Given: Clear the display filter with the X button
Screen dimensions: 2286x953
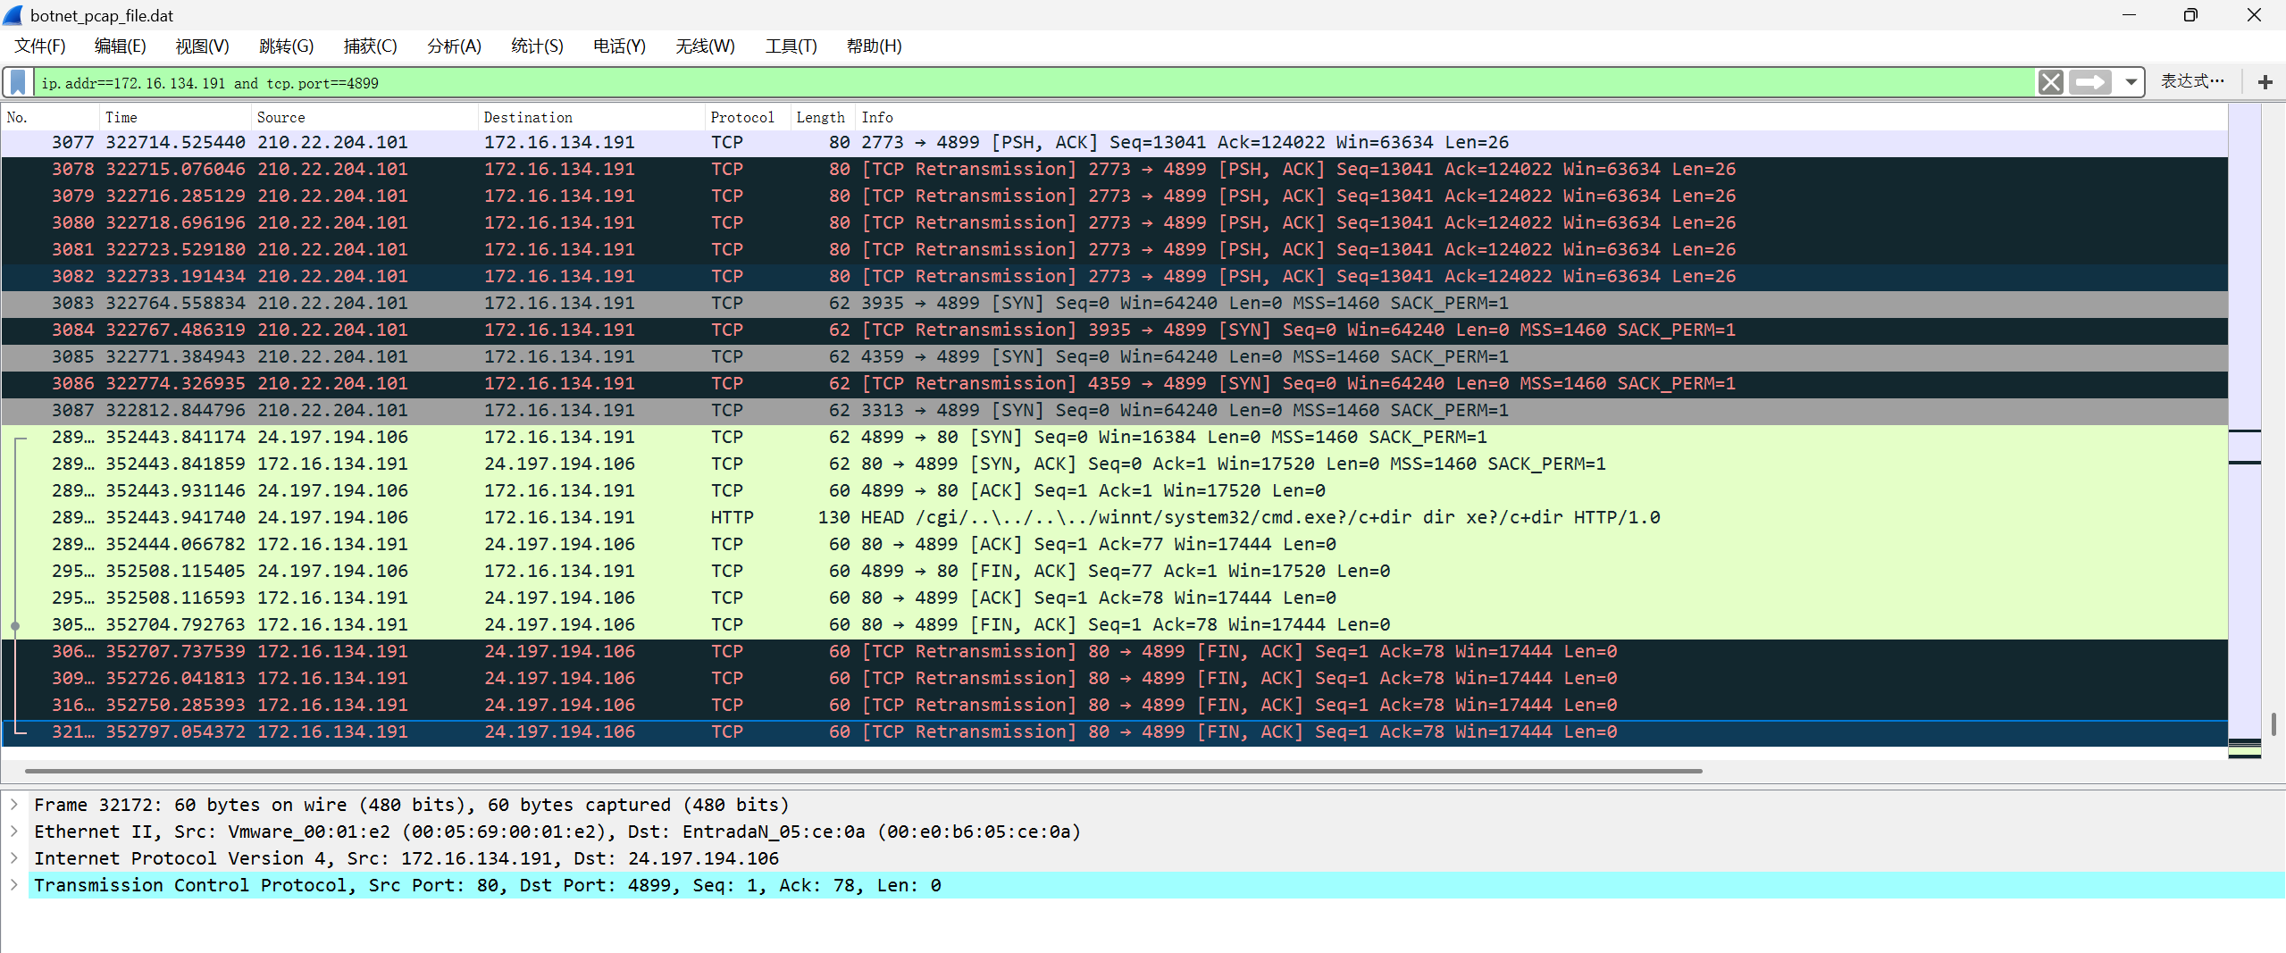Looking at the screenshot, I should point(2050,82).
